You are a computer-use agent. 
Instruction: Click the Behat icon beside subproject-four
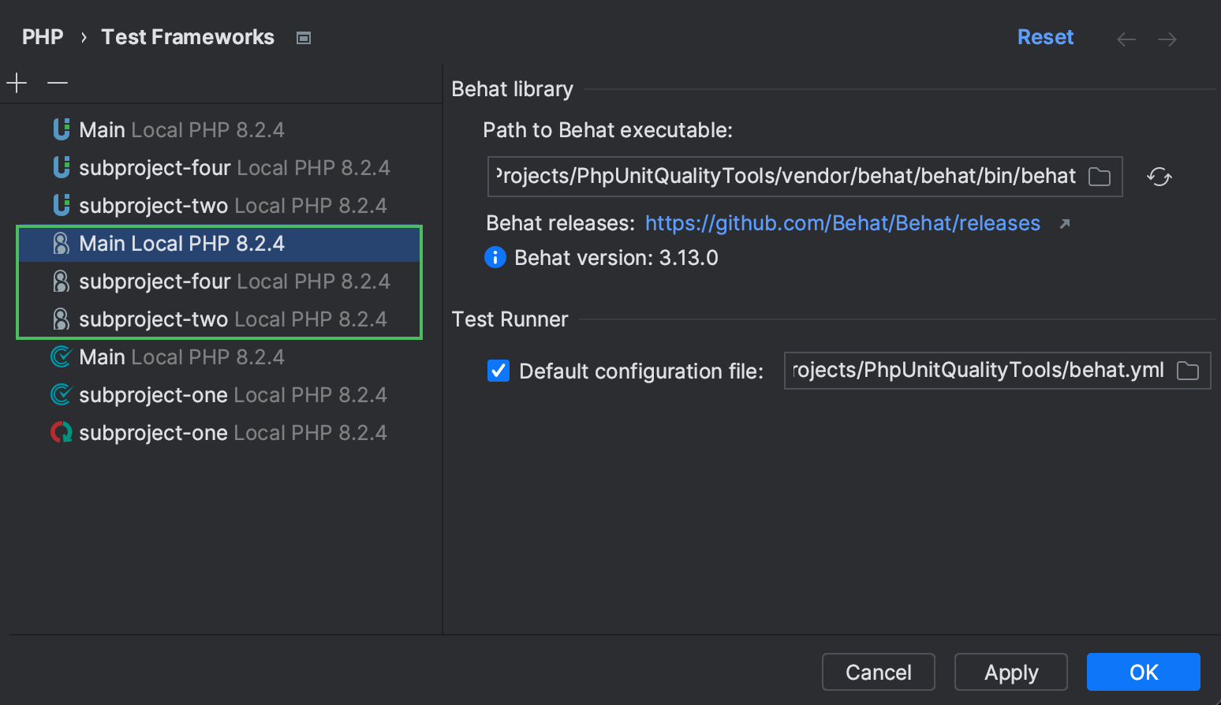pyautogui.click(x=61, y=281)
